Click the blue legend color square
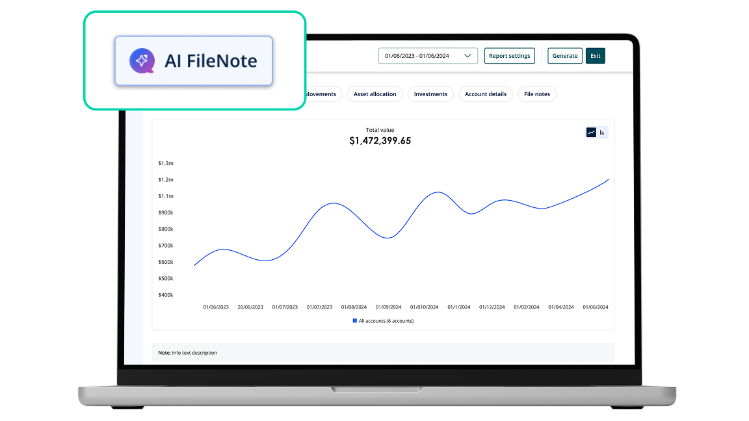The height and width of the screenshot is (421, 749). pos(355,321)
